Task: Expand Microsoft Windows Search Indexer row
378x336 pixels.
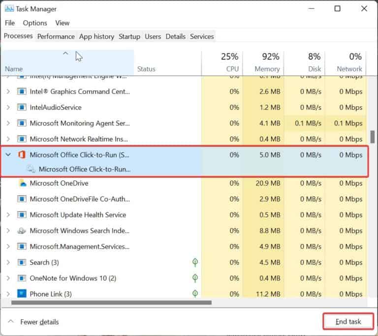Action: [x=8, y=231]
